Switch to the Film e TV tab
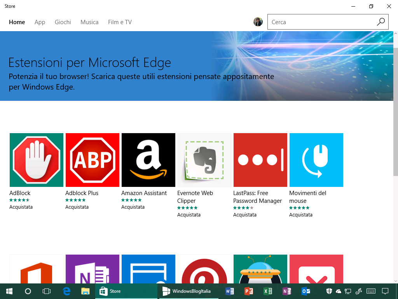This screenshot has width=398, height=299. point(120,22)
